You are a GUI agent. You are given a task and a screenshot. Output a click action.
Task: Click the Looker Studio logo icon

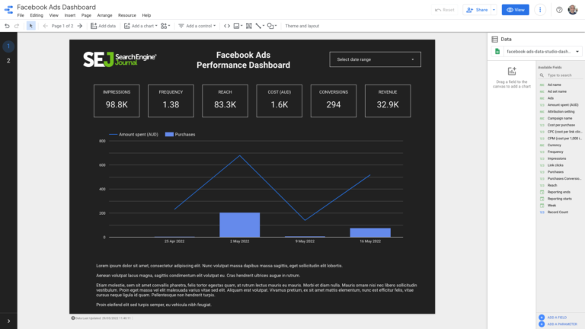[x=8, y=10]
